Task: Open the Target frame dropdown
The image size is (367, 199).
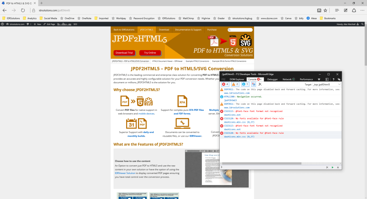Action: point(327,84)
